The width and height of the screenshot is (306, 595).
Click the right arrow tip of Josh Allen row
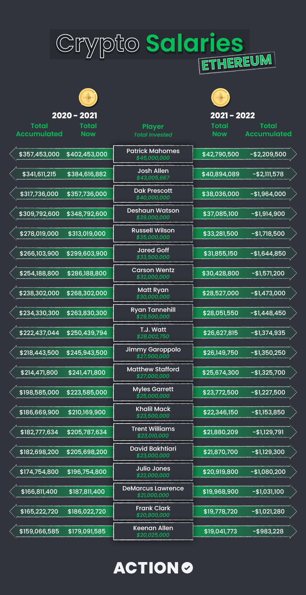293,174
